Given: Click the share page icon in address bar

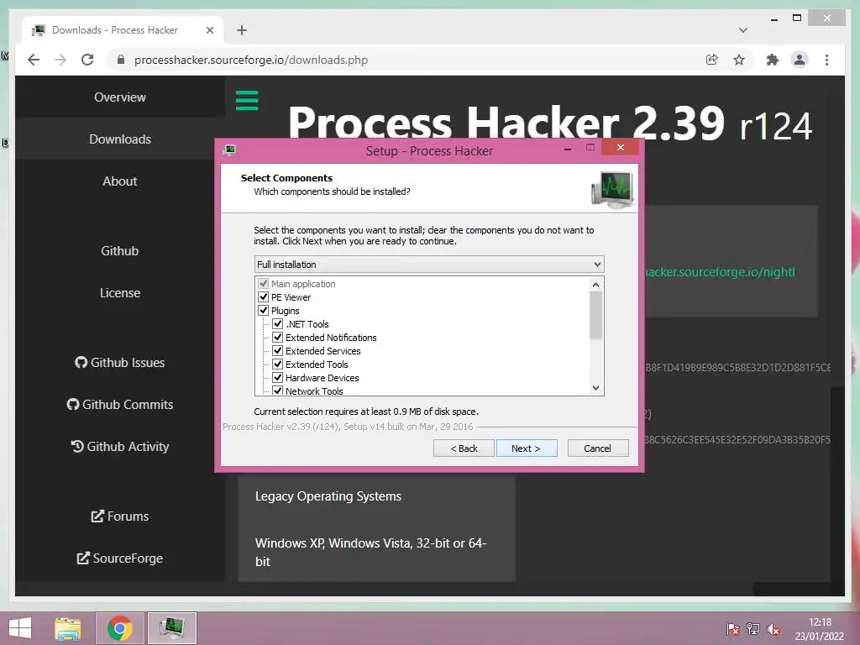Looking at the screenshot, I should [x=712, y=60].
